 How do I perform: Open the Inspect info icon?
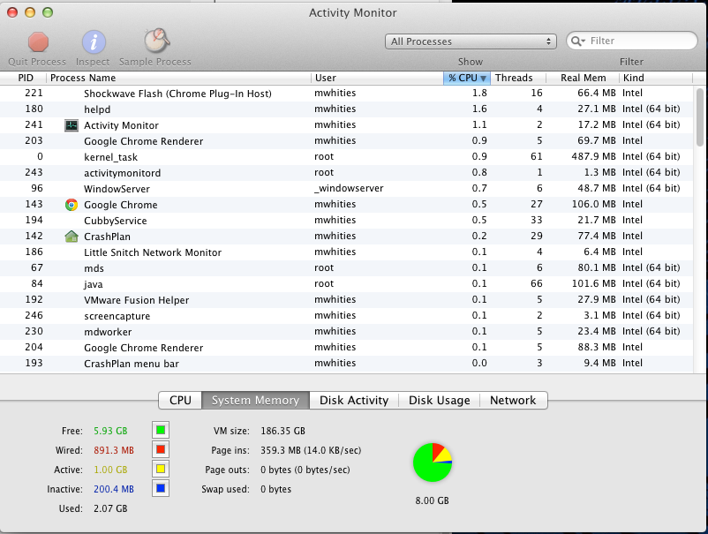[x=94, y=42]
